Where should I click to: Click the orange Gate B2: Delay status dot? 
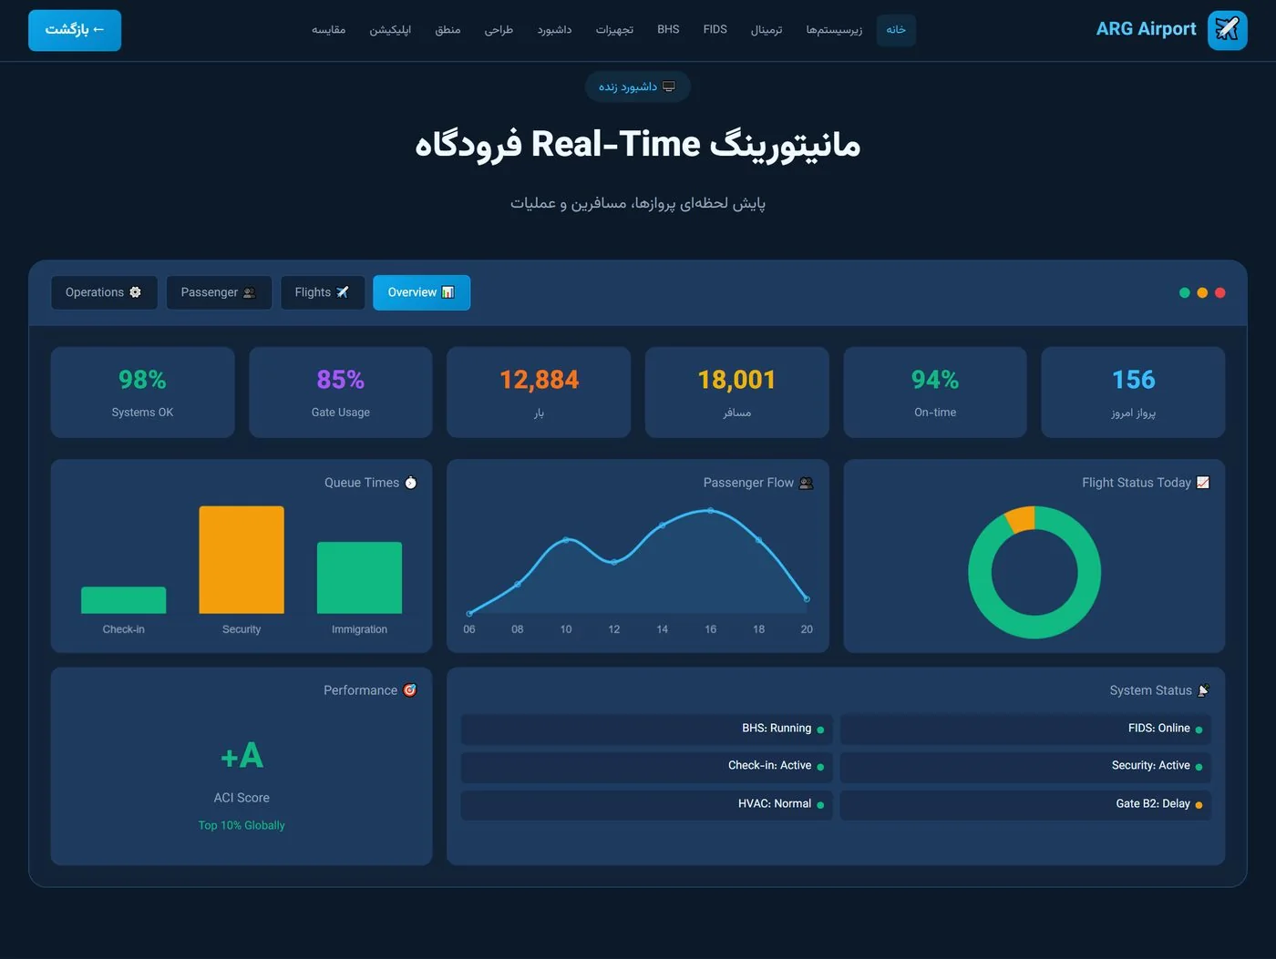click(1199, 805)
